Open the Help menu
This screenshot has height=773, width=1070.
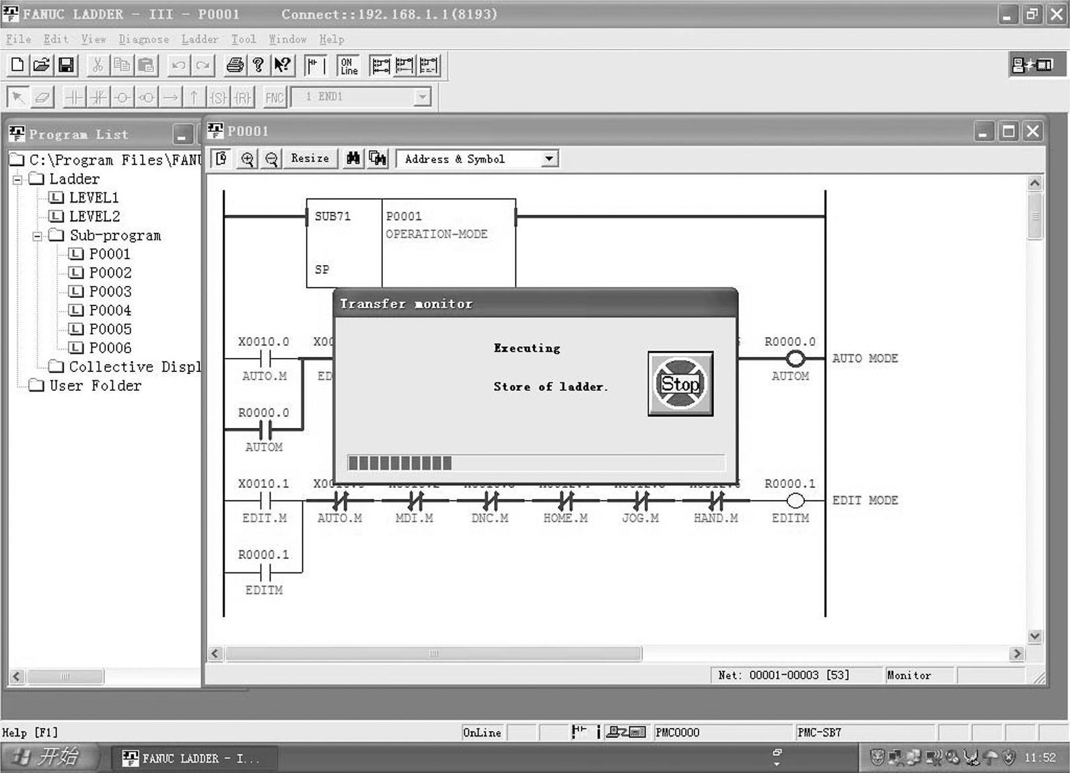[331, 39]
